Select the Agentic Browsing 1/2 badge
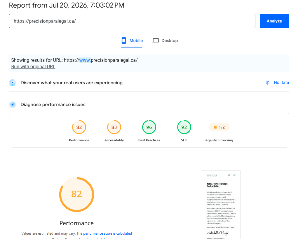Viewport: 291px width, 239px height. click(219, 127)
